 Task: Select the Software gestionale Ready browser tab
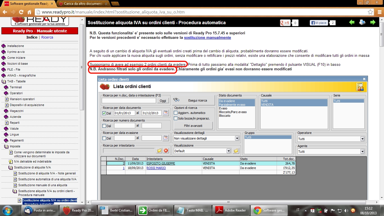(29, 4)
